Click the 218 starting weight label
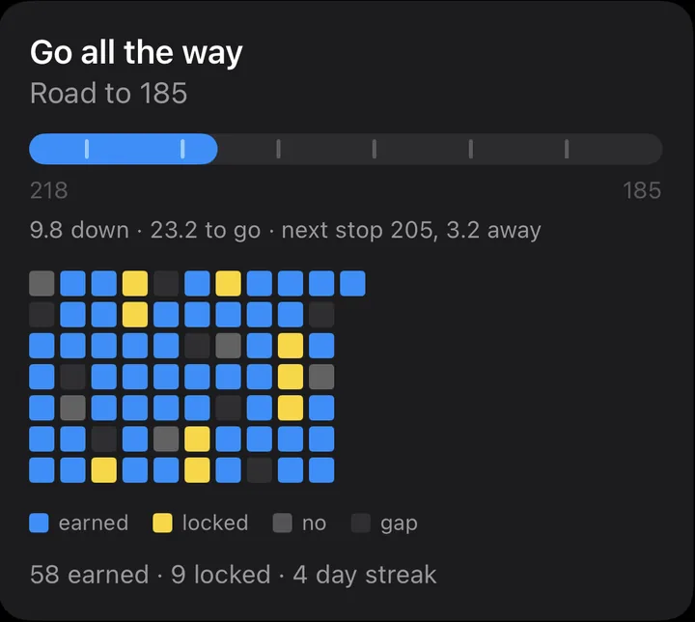695x622 pixels. [x=49, y=190]
